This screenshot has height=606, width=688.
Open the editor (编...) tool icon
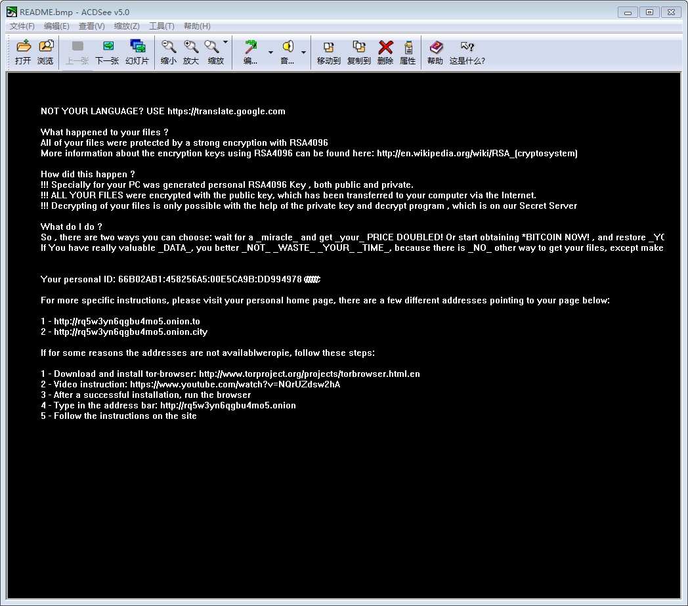(x=251, y=47)
